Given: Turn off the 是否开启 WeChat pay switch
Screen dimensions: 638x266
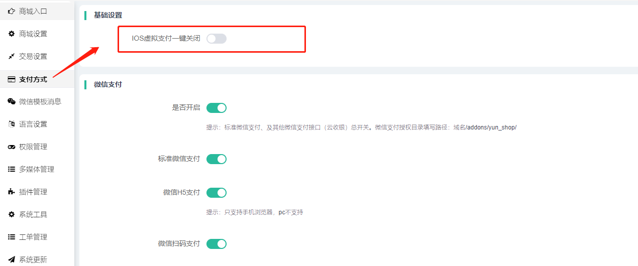Looking at the screenshot, I should 217,108.
